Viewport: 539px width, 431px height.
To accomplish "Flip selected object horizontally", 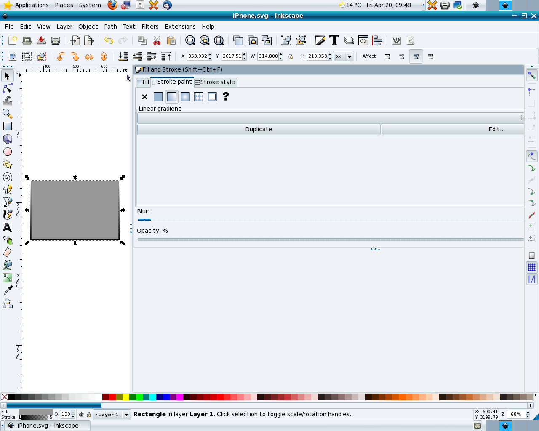I will [x=89, y=56].
